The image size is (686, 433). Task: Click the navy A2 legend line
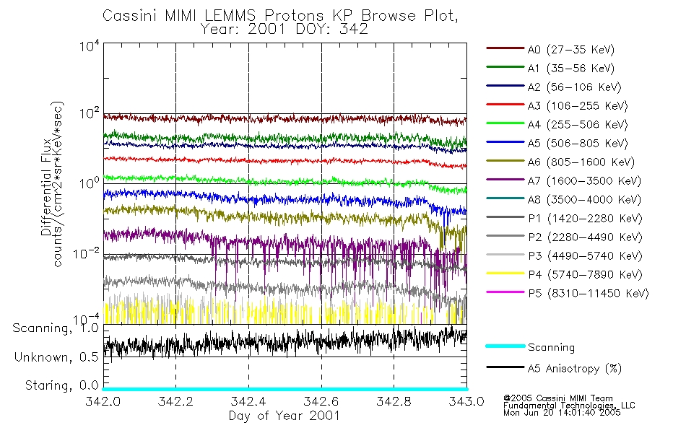505,86
